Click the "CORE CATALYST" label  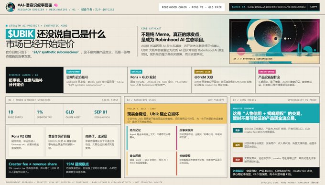[151, 28]
